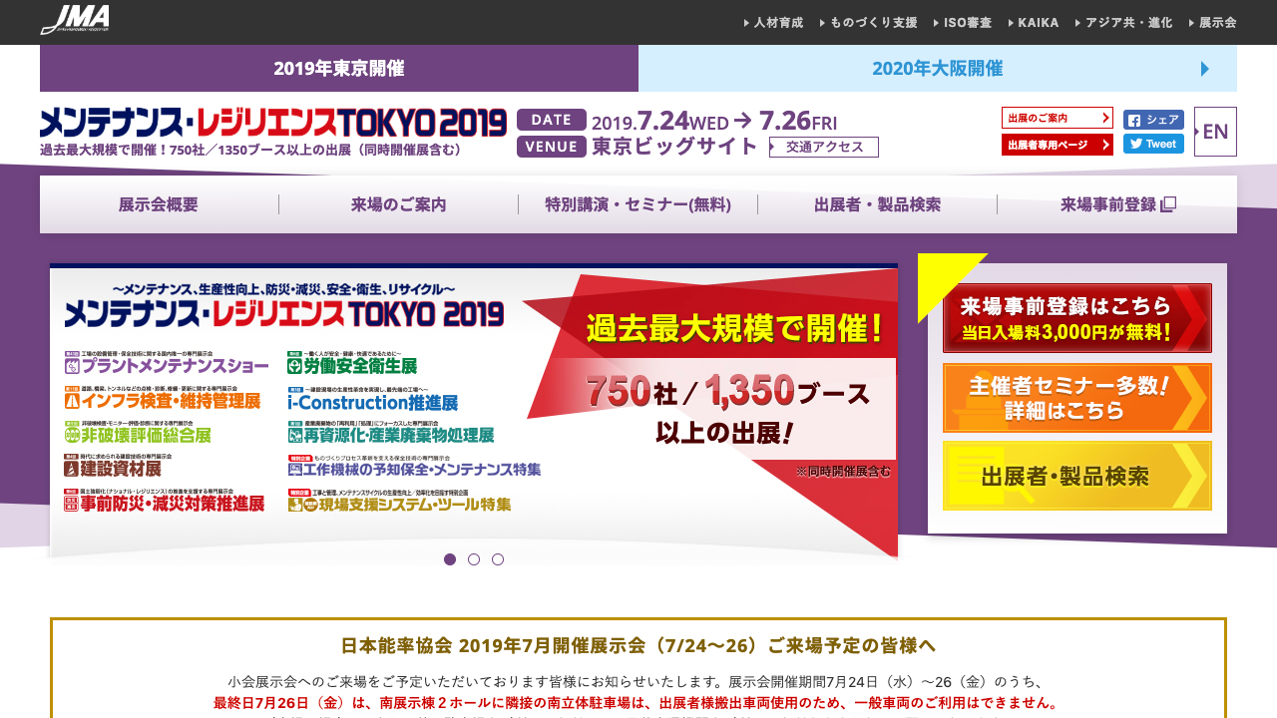Select third carousel slide dot
Screen dimensions: 1277x718
pyautogui.click(x=498, y=559)
